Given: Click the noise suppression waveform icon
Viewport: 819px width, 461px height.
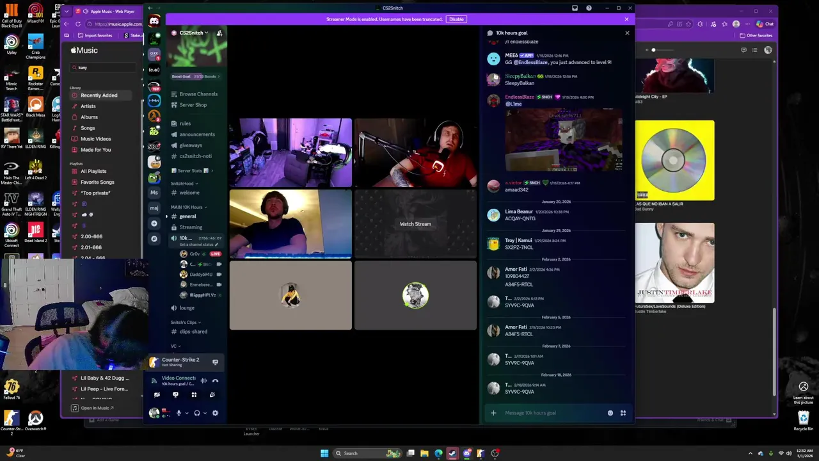Looking at the screenshot, I should (x=203, y=380).
